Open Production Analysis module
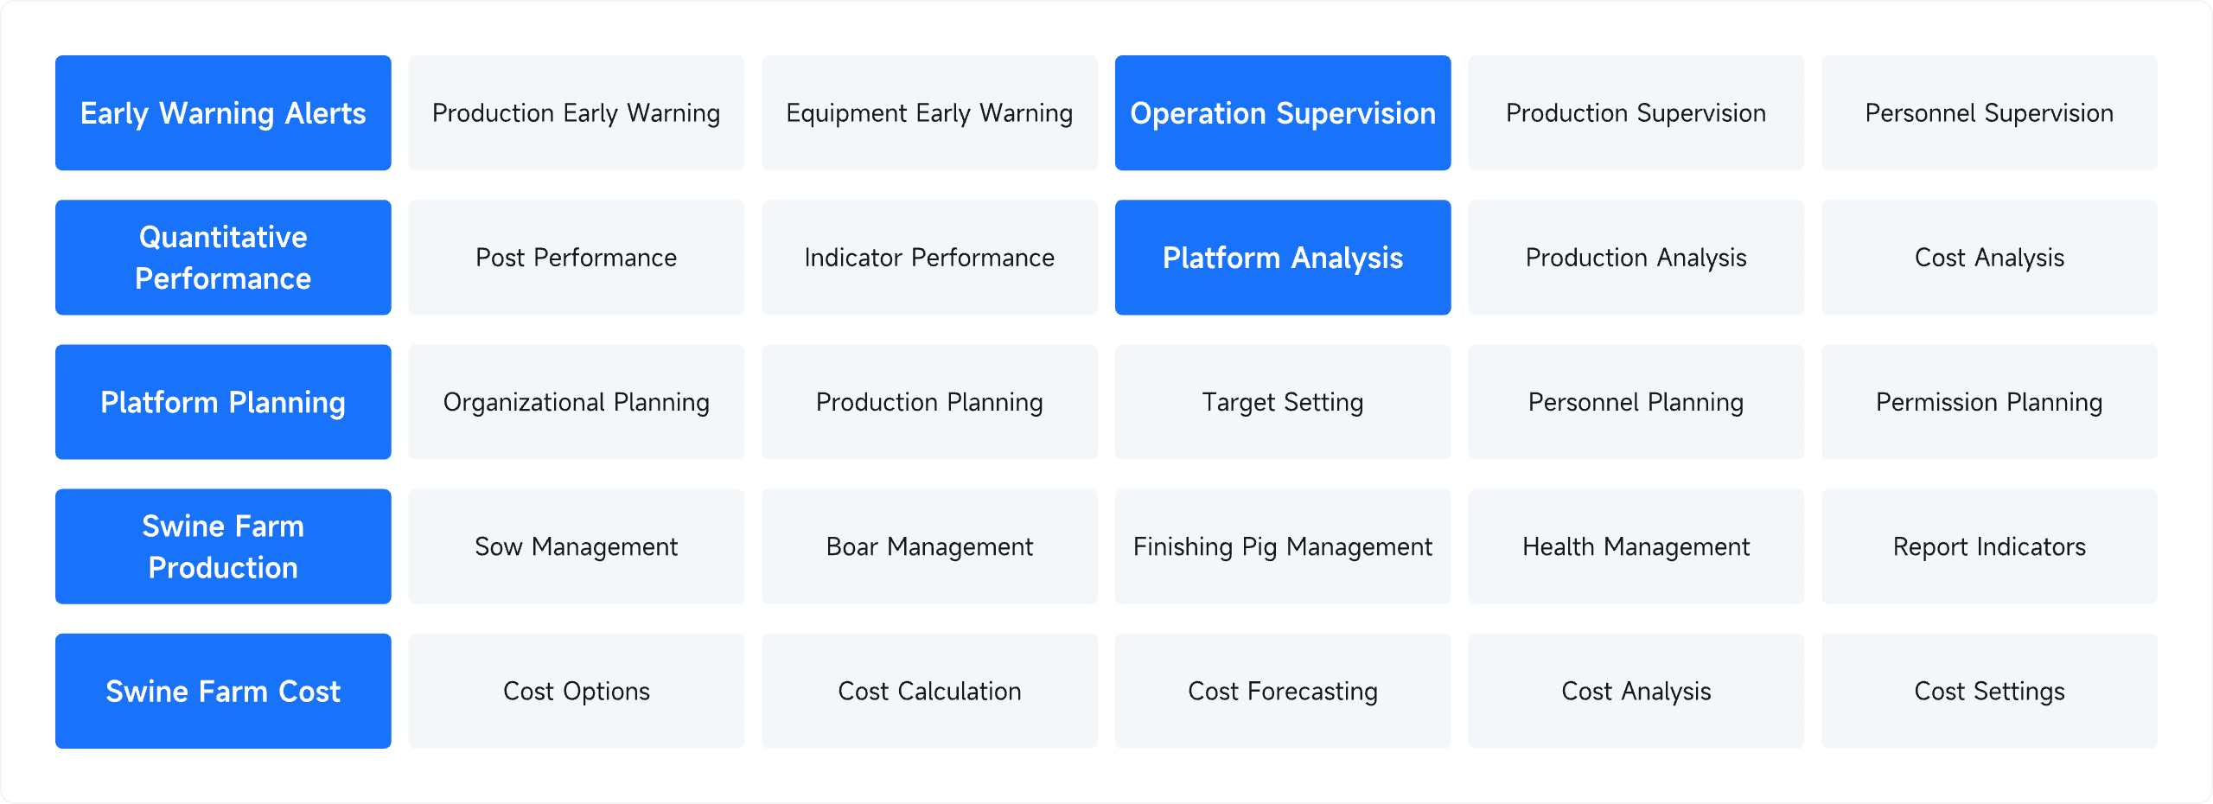 (x=1636, y=258)
